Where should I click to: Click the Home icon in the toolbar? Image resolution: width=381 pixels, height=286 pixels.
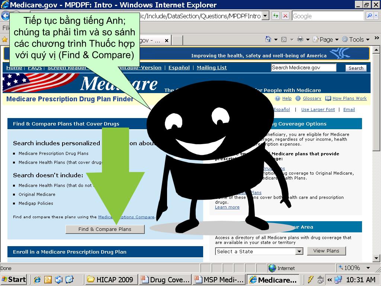pyautogui.click(x=268, y=39)
